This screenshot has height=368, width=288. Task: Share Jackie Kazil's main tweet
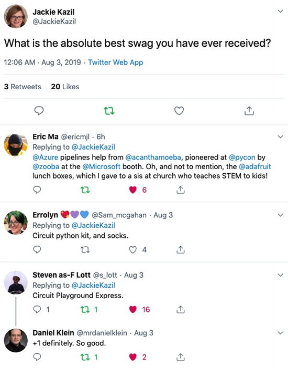click(249, 111)
